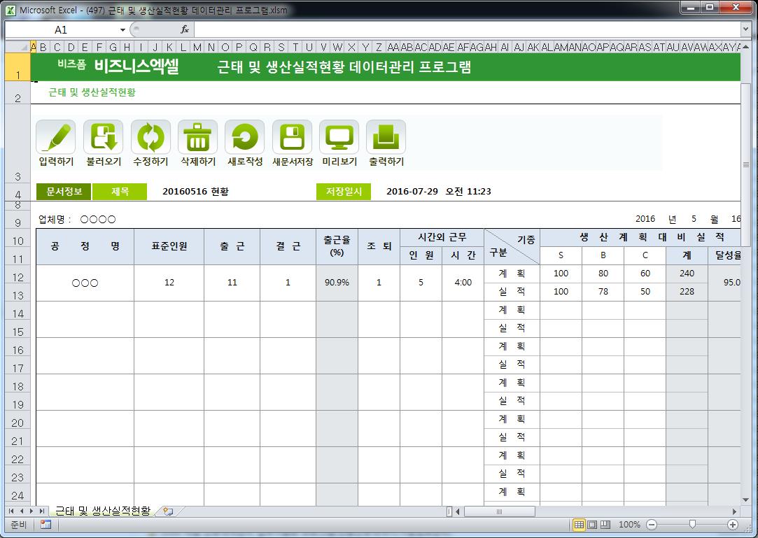Click the saved date 2016-07-29 오전 11:23
This screenshot has height=538, width=758.
pyautogui.click(x=438, y=192)
